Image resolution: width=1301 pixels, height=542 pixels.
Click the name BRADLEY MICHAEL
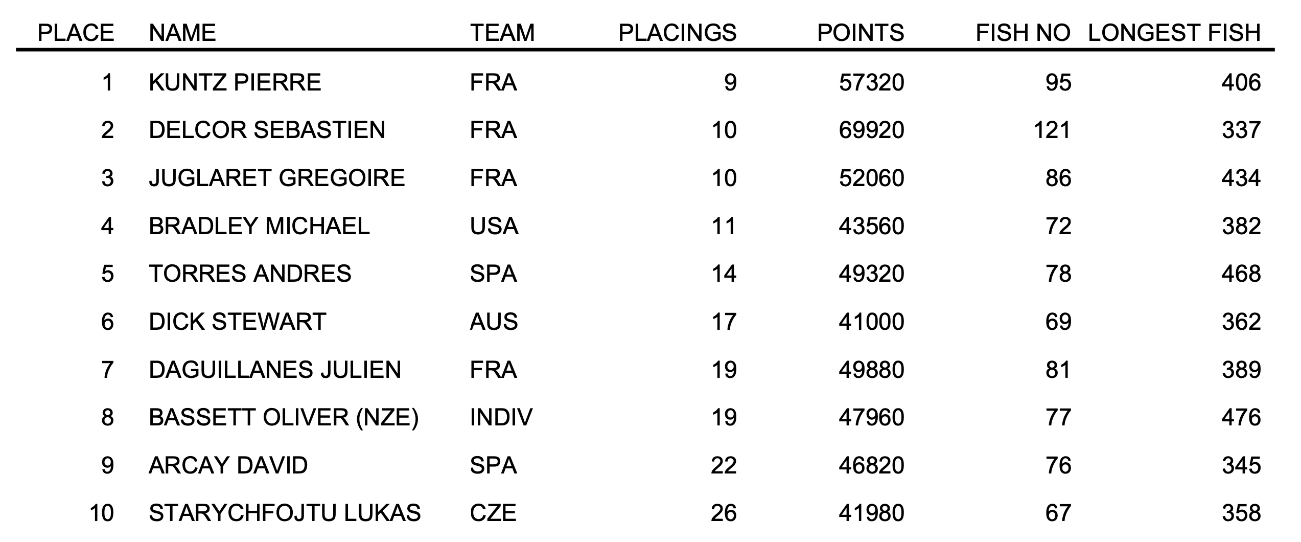point(259,226)
